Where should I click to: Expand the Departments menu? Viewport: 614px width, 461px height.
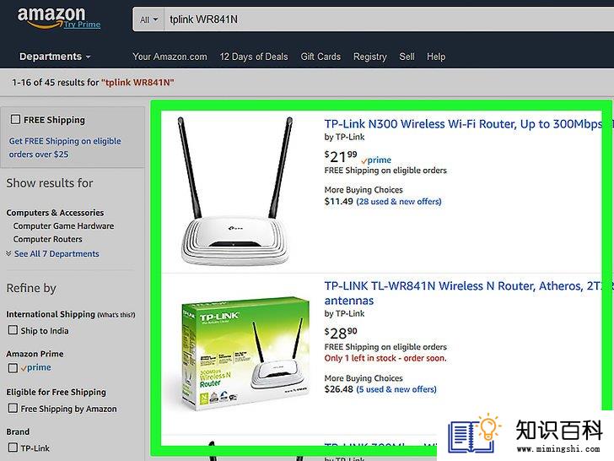(55, 57)
